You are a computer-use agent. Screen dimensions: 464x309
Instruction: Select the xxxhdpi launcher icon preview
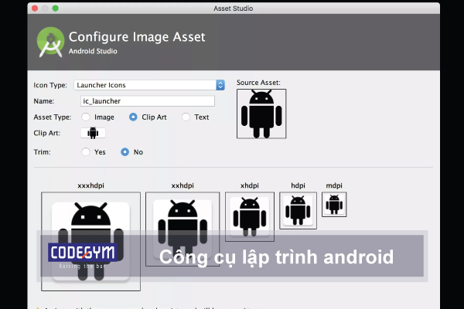tap(90, 231)
